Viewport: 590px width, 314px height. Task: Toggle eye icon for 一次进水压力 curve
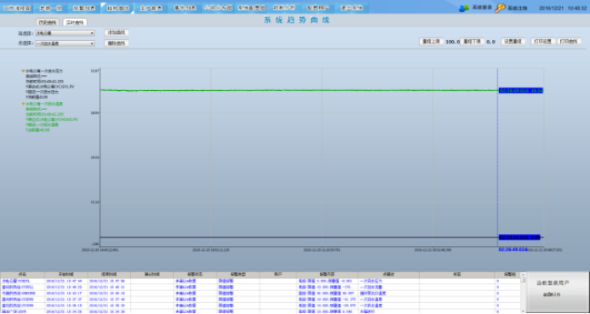23,71
